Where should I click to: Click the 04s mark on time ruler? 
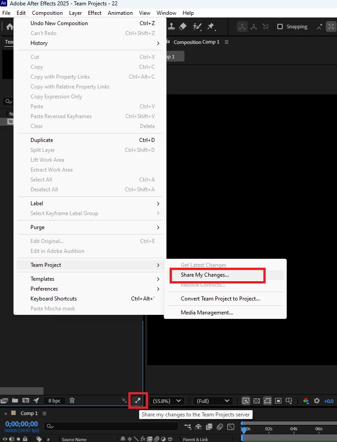[x=293, y=429]
